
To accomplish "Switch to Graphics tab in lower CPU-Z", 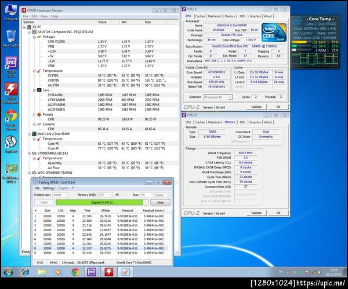I will coord(255,122).
